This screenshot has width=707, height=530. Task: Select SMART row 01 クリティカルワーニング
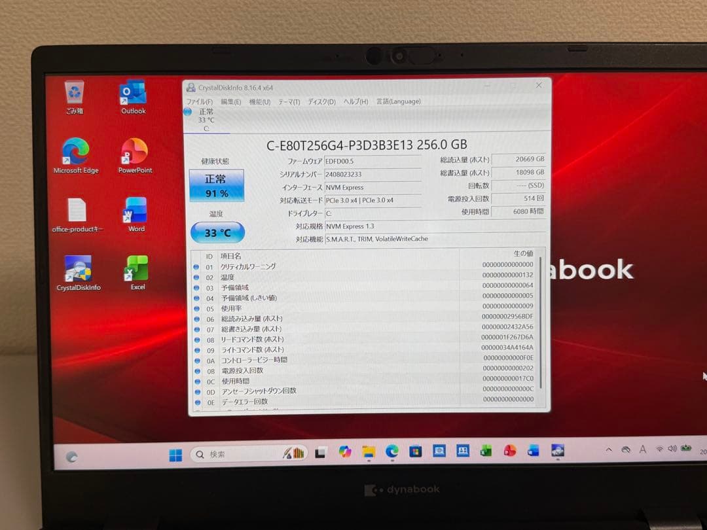[x=363, y=266]
